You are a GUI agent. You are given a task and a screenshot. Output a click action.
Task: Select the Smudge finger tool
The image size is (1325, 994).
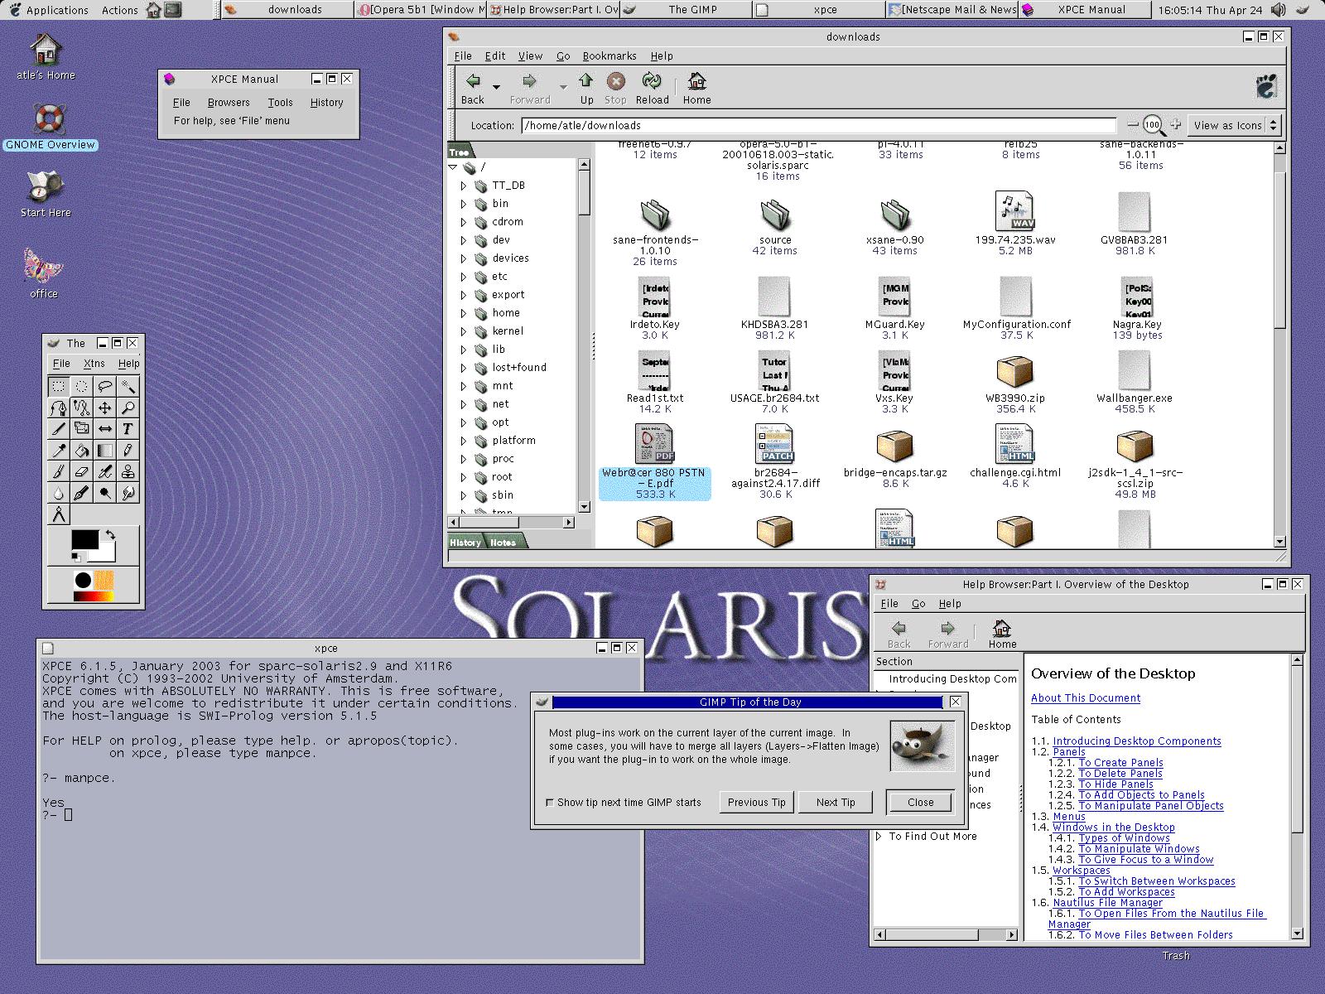click(x=128, y=494)
